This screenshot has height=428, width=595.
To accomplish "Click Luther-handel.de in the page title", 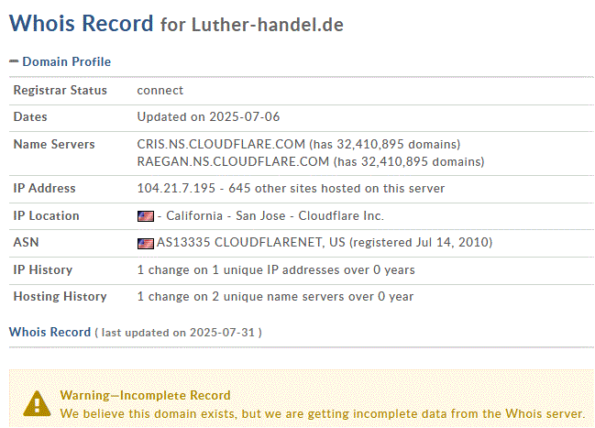I will point(267,25).
